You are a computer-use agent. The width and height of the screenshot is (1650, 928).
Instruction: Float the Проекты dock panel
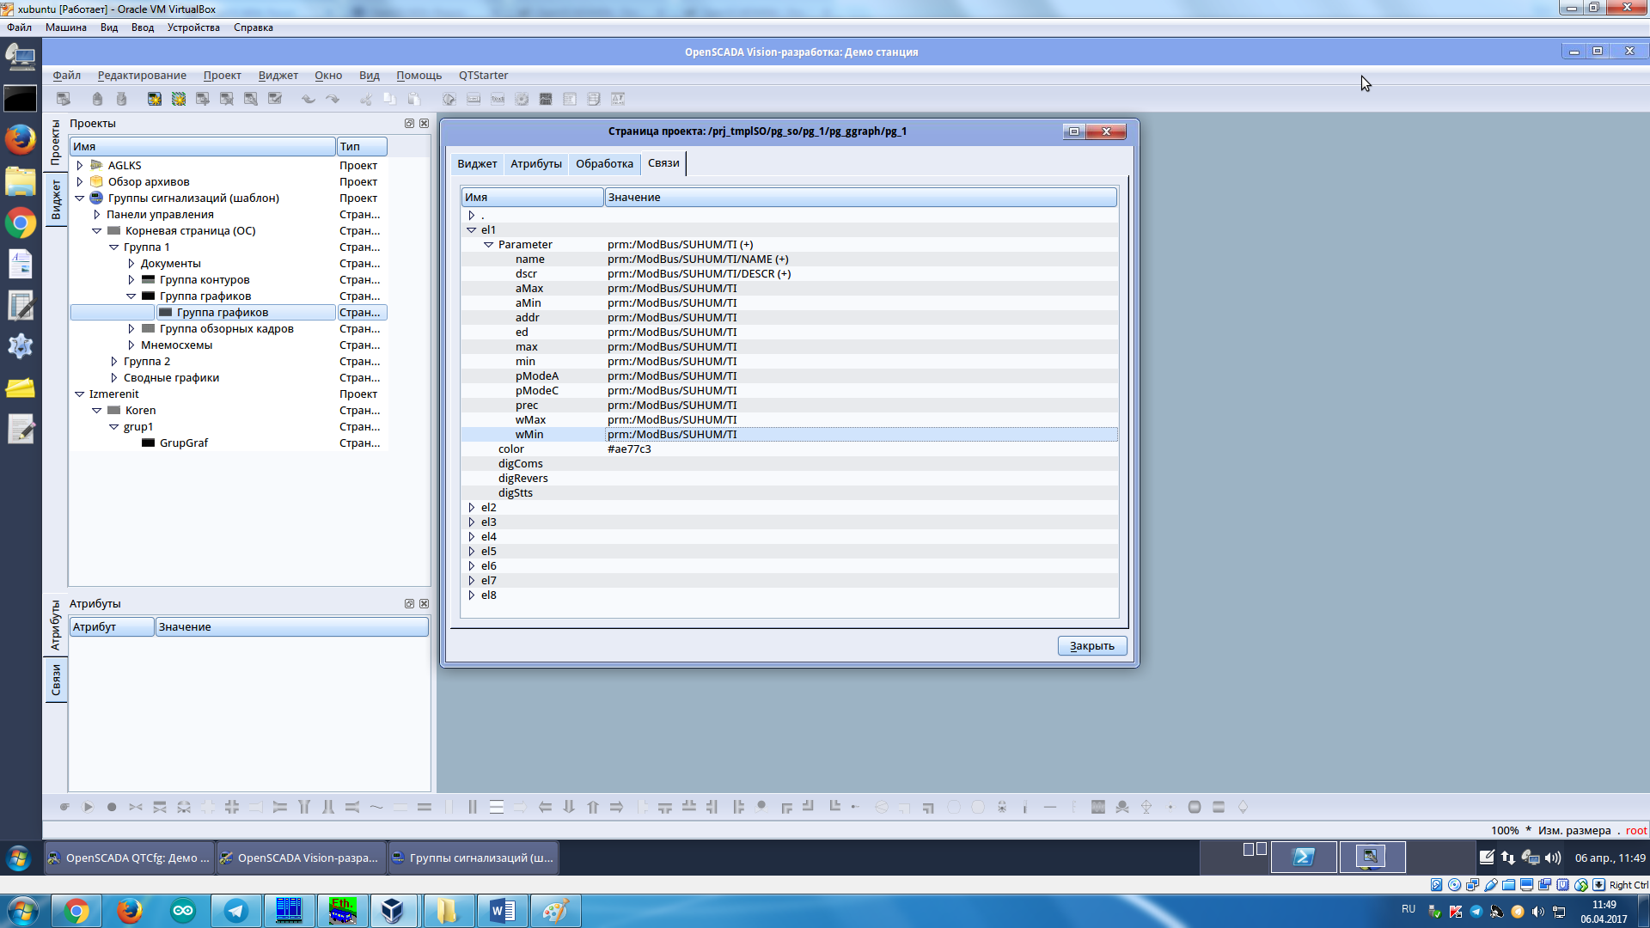(x=409, y=124)
